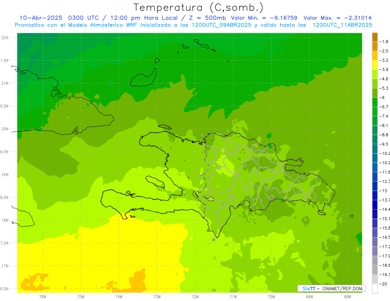The image size is (390, 301).
Task: Click the 'Valor Max. = -2.31014' value
Action: pyautogui.click(x=338, y=18)
